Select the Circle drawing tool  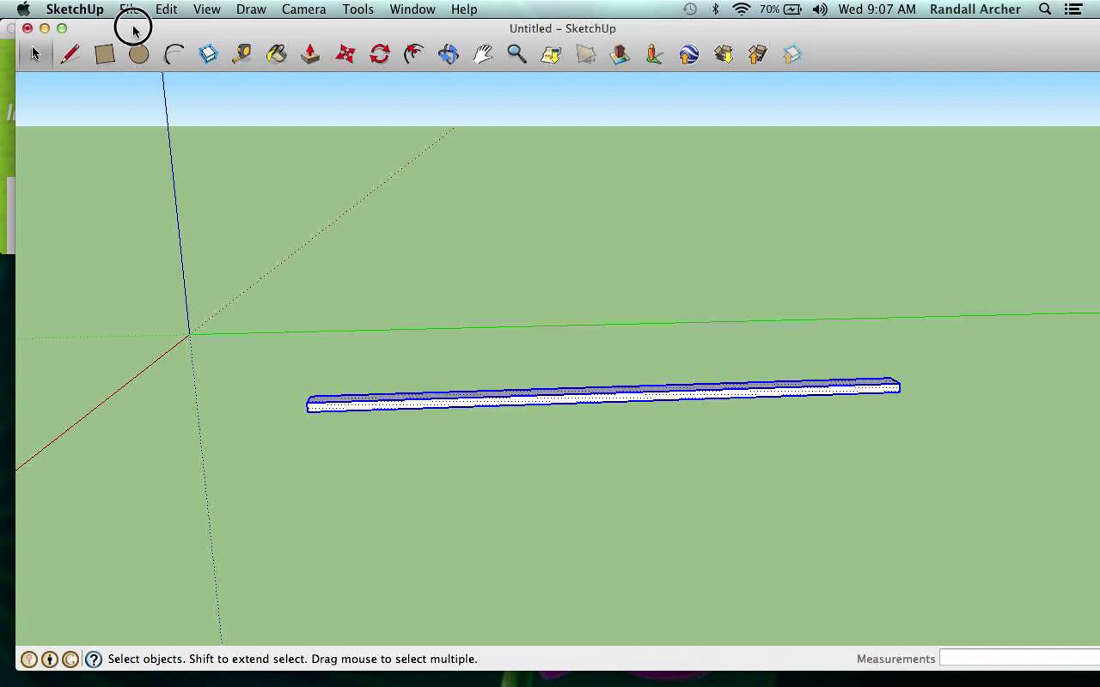click(x=138, y=55)
